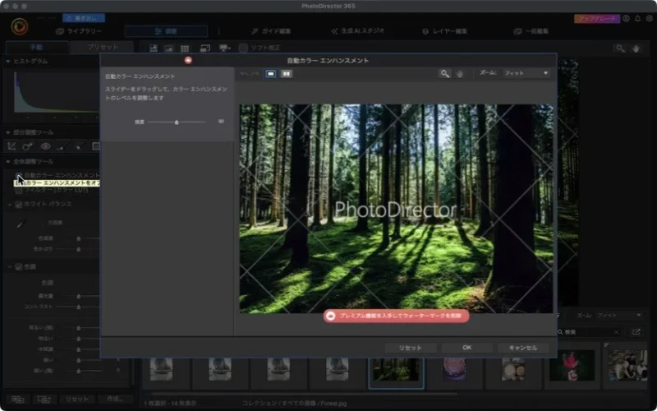Image resolution: width=657 pixels, height=411 pixels.
Task: Select the adjustment brush tool icon
Action: [62, 146]
